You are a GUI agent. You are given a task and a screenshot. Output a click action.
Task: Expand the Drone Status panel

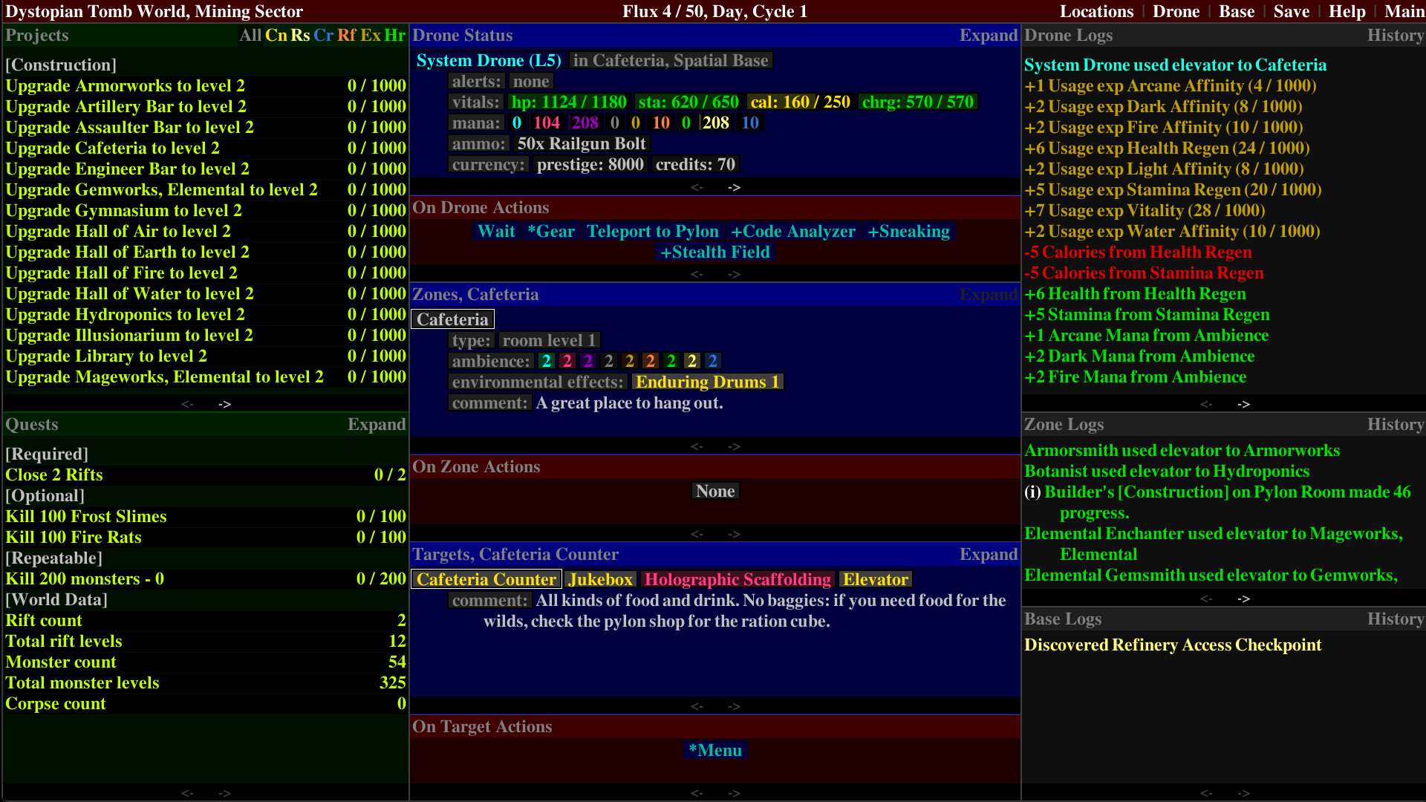point(988,35)
